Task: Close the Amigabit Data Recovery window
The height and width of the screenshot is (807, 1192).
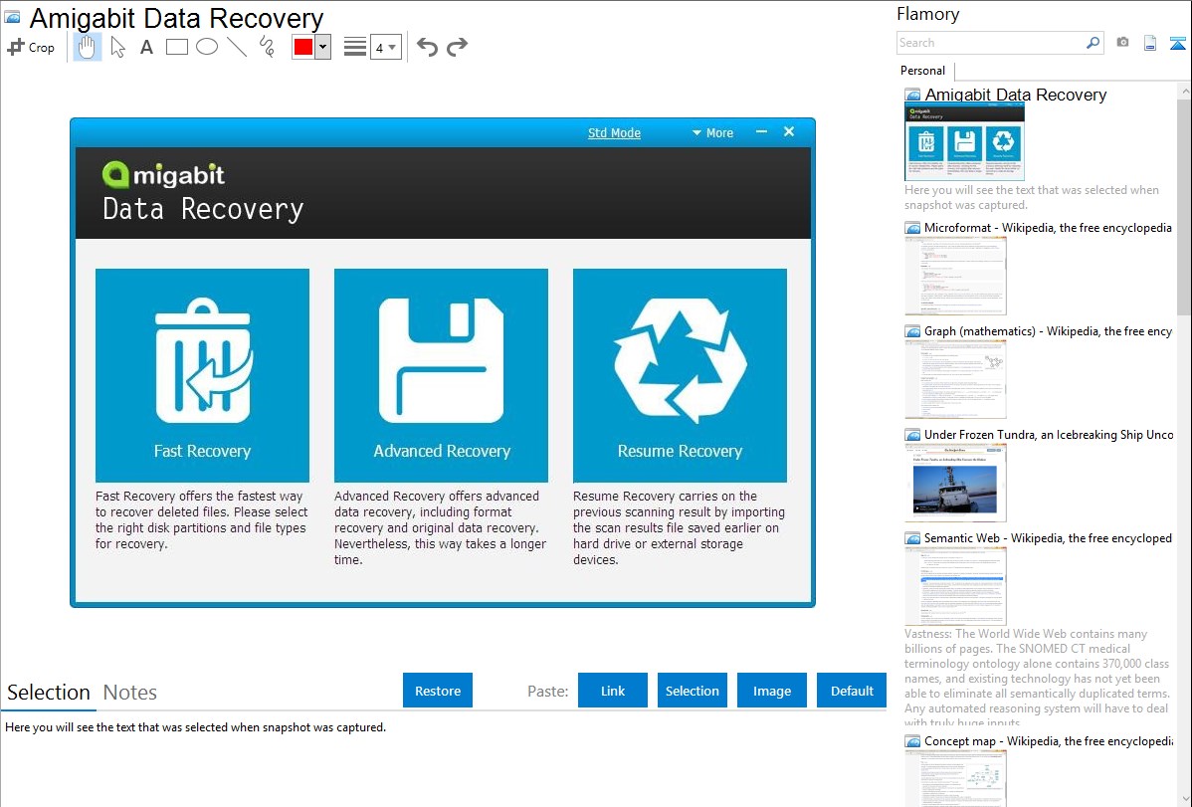Action: click(x=789, y=131)
